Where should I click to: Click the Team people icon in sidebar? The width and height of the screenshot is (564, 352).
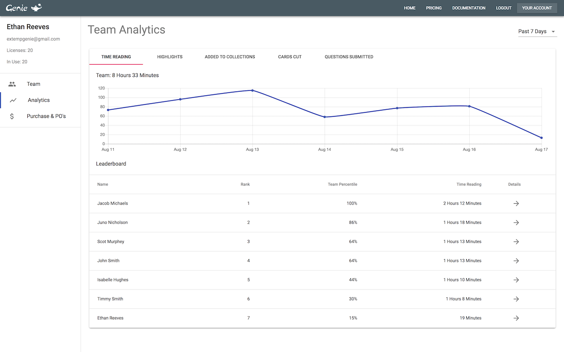pyautogui.click(x=12, y=84)
